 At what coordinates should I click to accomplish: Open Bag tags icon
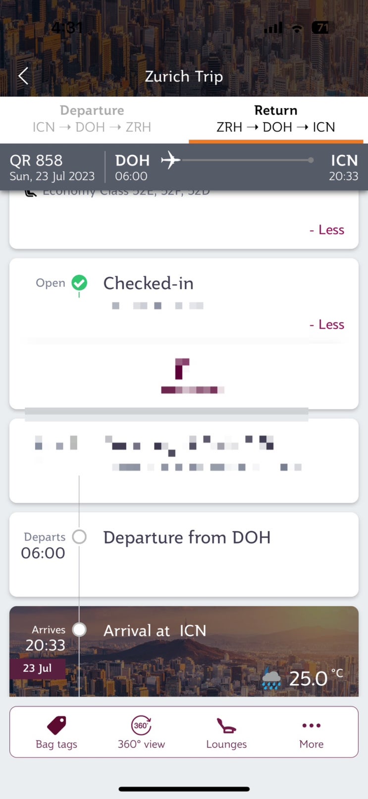(56, 726)
